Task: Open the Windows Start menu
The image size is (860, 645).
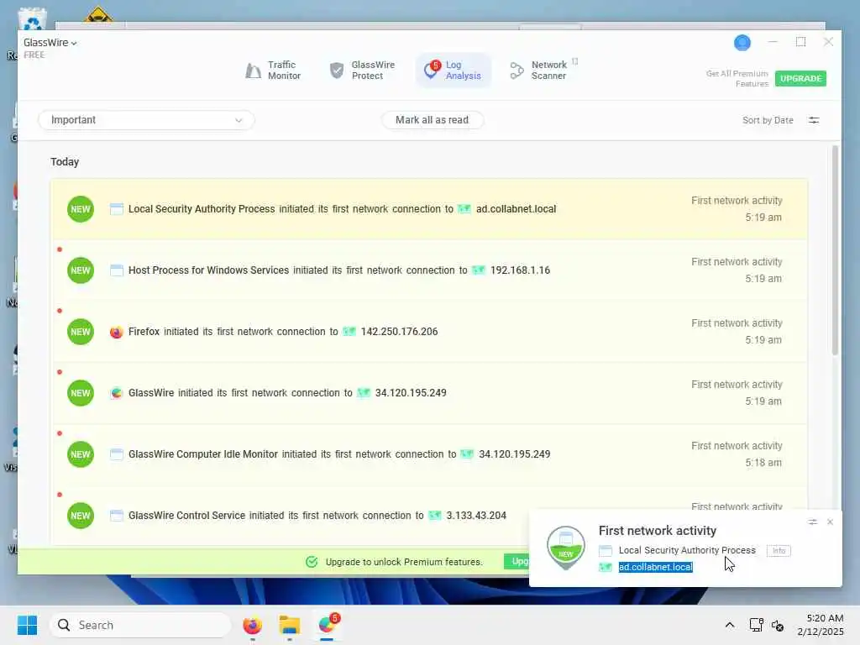Action: (x=27, y=625)
